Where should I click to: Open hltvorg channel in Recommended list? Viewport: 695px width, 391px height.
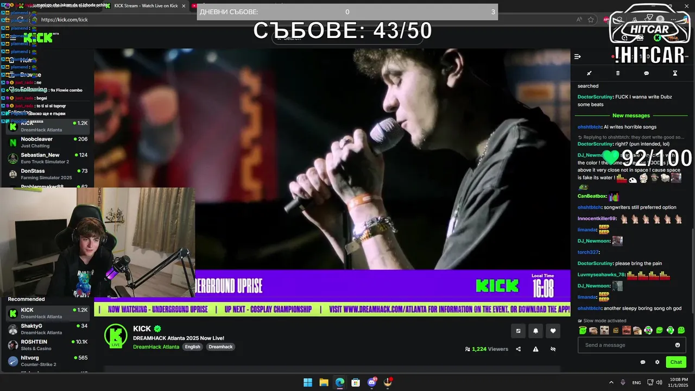[47, 361]
